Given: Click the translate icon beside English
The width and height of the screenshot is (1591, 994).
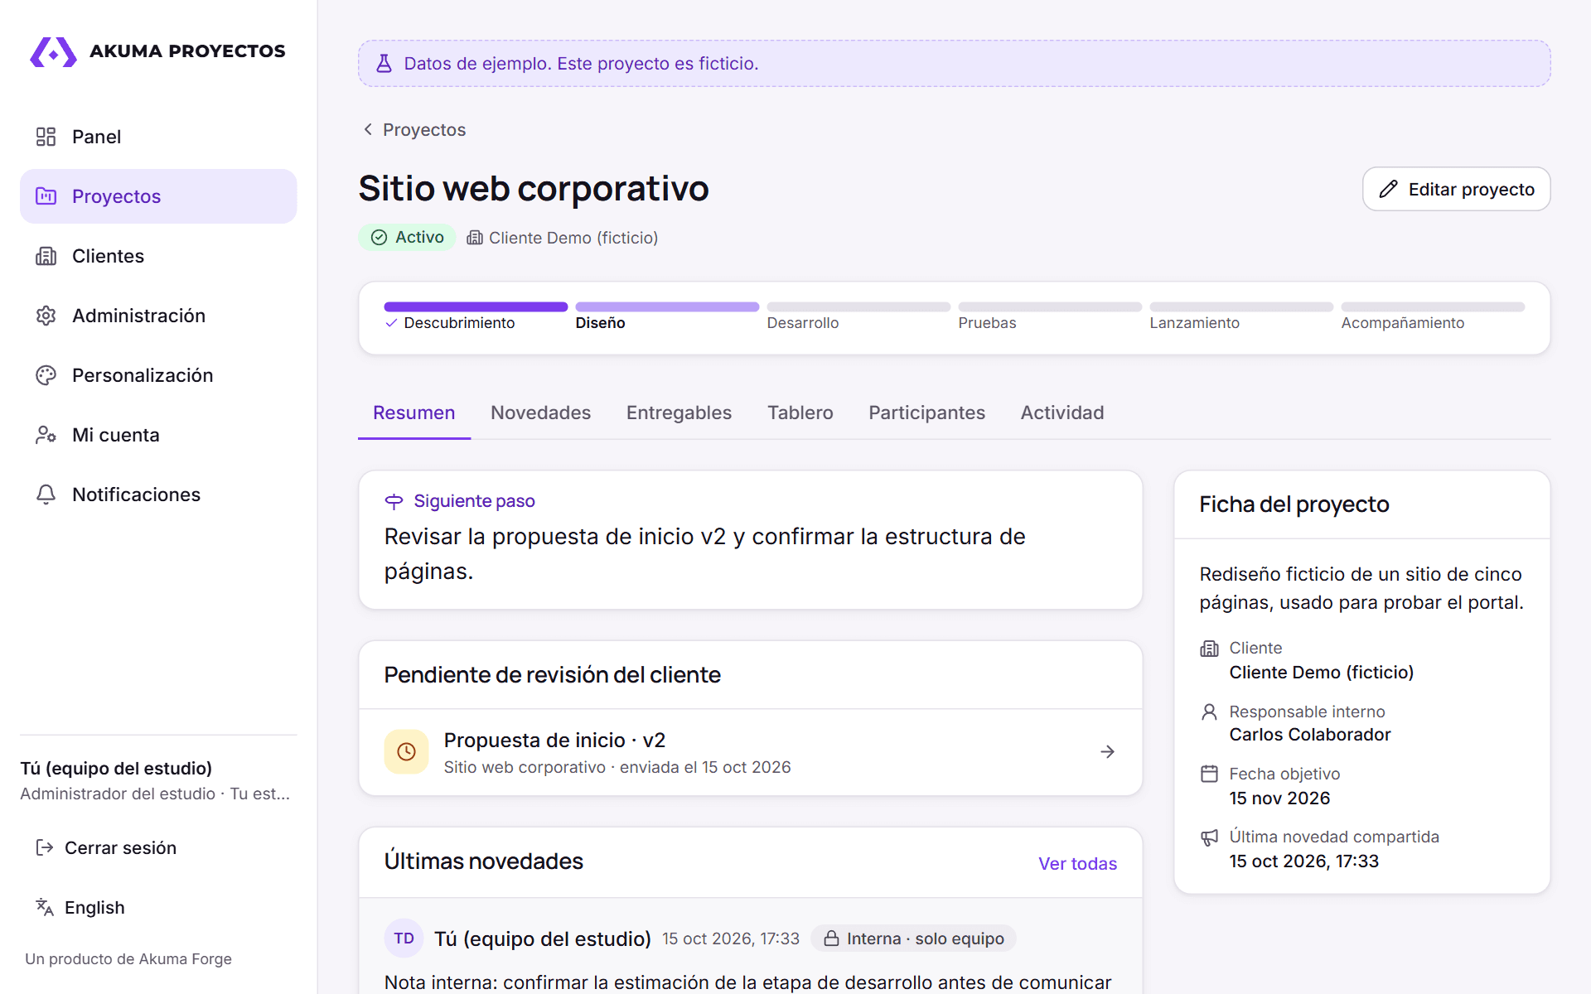Looking at the screenshot, I should (x=44, y=907).
